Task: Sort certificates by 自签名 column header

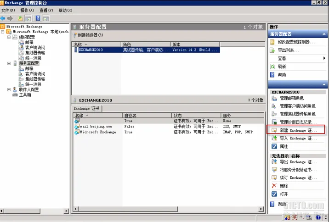Action: tap(147, 116)
